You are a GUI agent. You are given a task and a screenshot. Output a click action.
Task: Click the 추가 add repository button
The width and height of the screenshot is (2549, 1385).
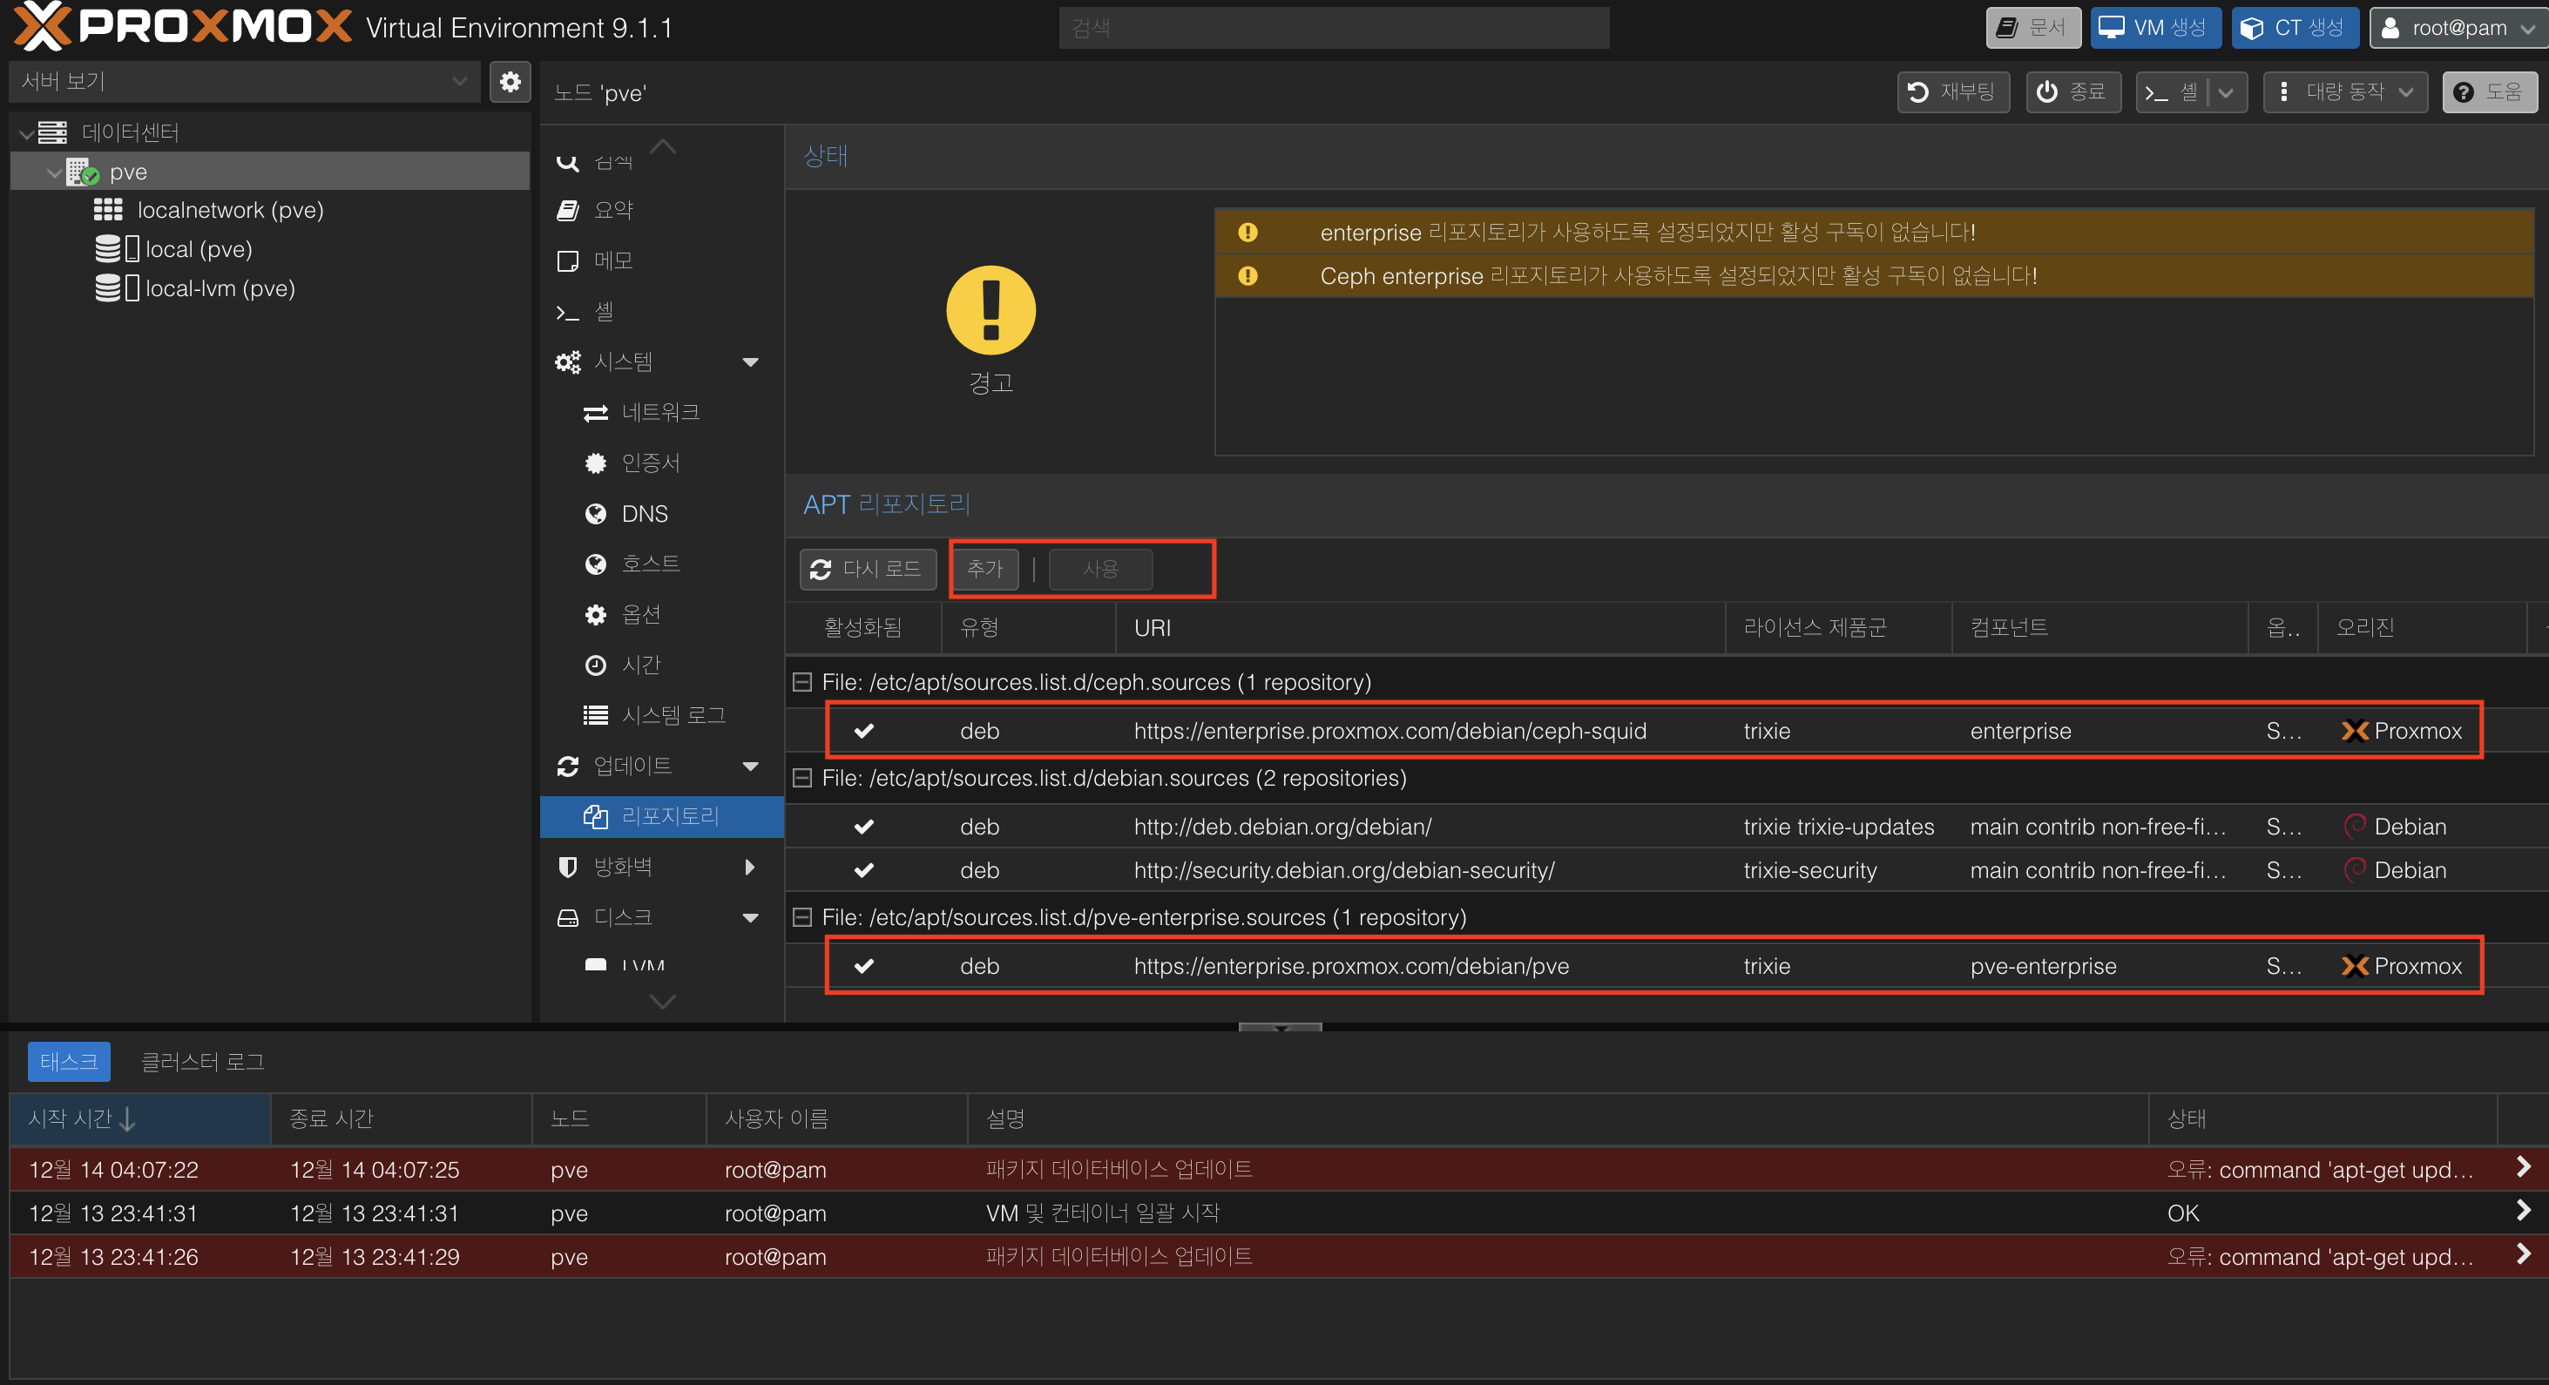[984, 569]
